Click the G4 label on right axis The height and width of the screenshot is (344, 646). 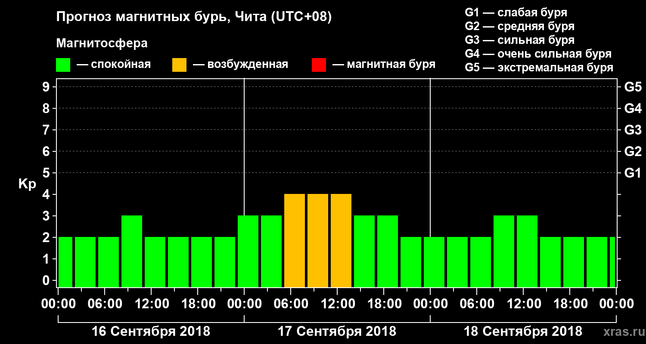(x=633, y=108)
